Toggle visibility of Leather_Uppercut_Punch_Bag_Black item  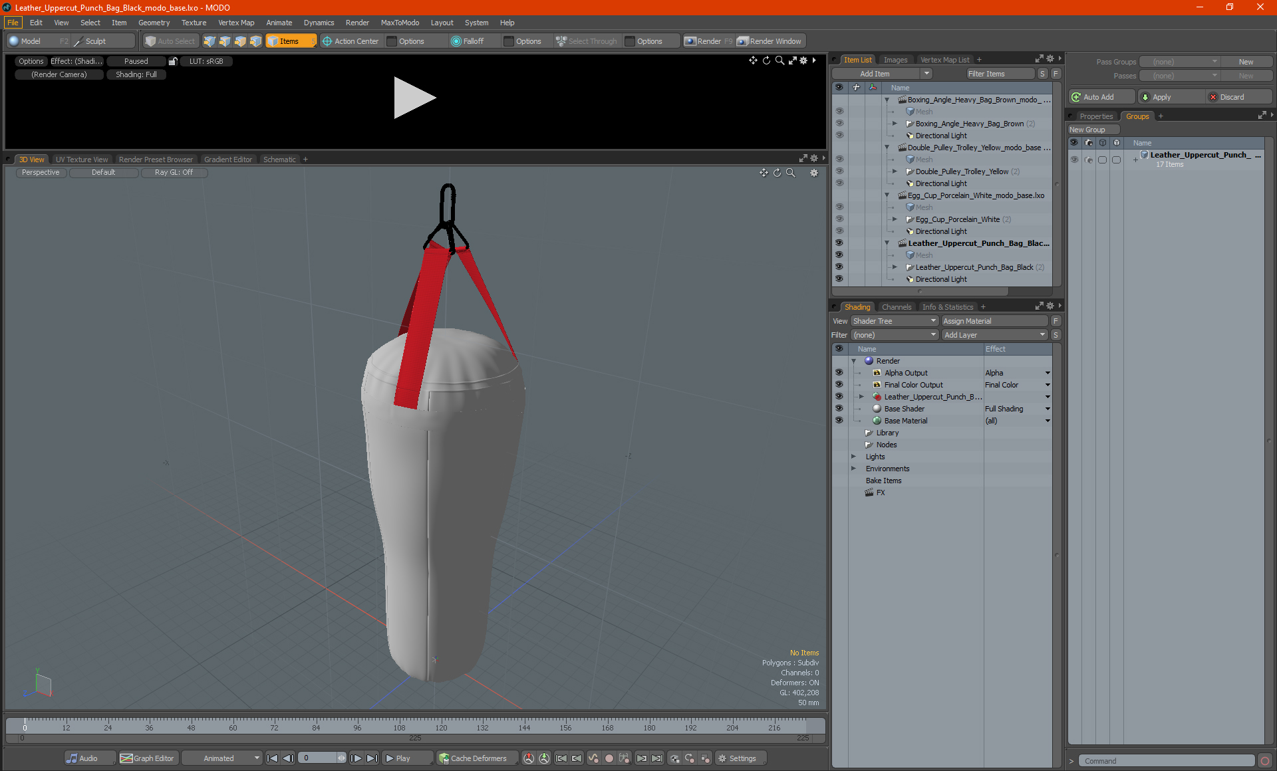point(839,267)
